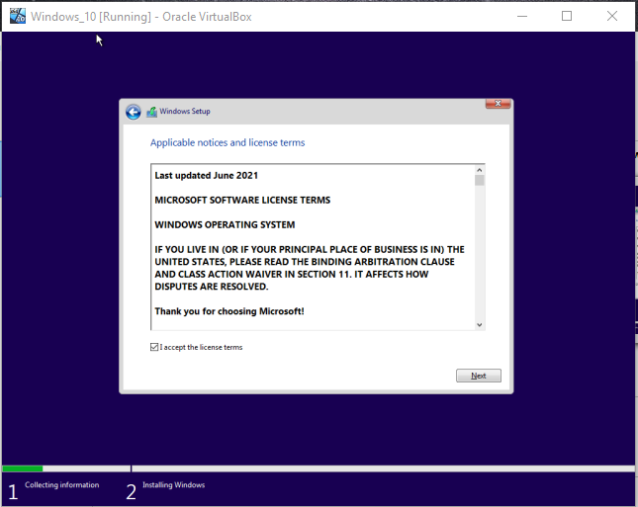Click the license text scrollbar thumb
The width and height of the screenshot is (638, 507).
coord(480,181)
